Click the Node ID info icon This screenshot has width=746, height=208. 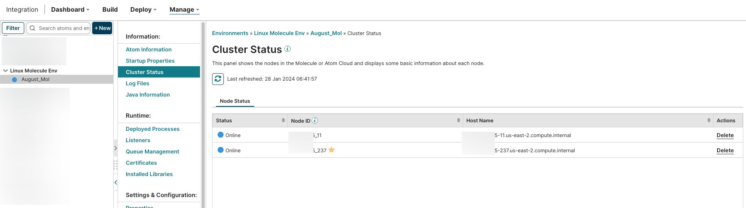click(315, 120)
